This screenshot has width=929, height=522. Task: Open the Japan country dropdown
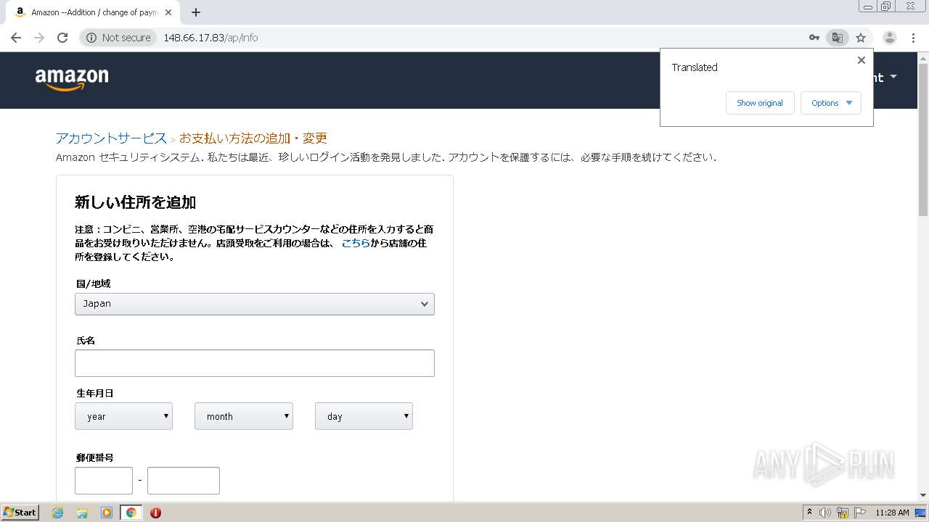coord(255,304)
